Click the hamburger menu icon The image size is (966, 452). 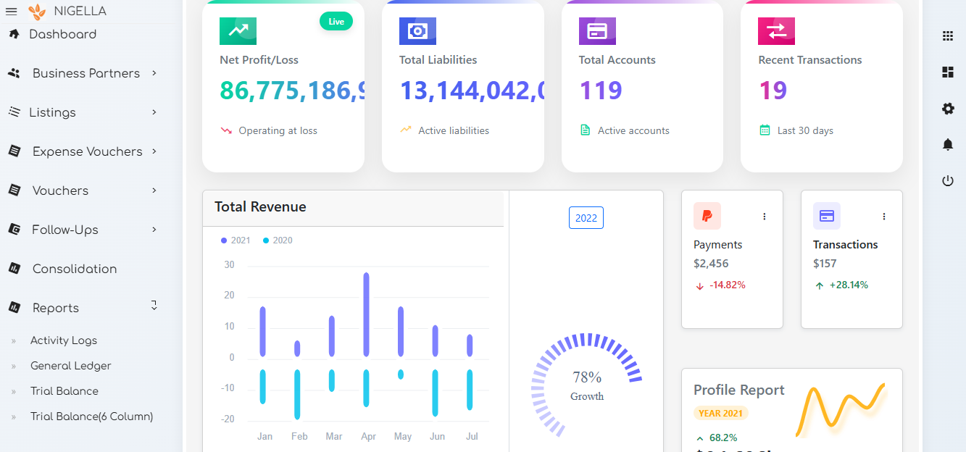(x=12, y=11)
